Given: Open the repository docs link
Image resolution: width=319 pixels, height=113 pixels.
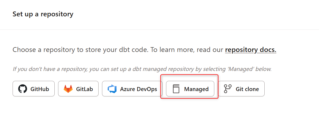Looking at the screenshot, I should coord(250,50).
